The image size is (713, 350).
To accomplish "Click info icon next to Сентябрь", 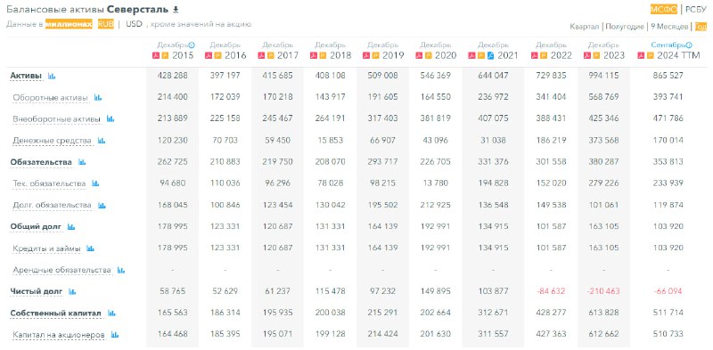I will tap(689, 45).
